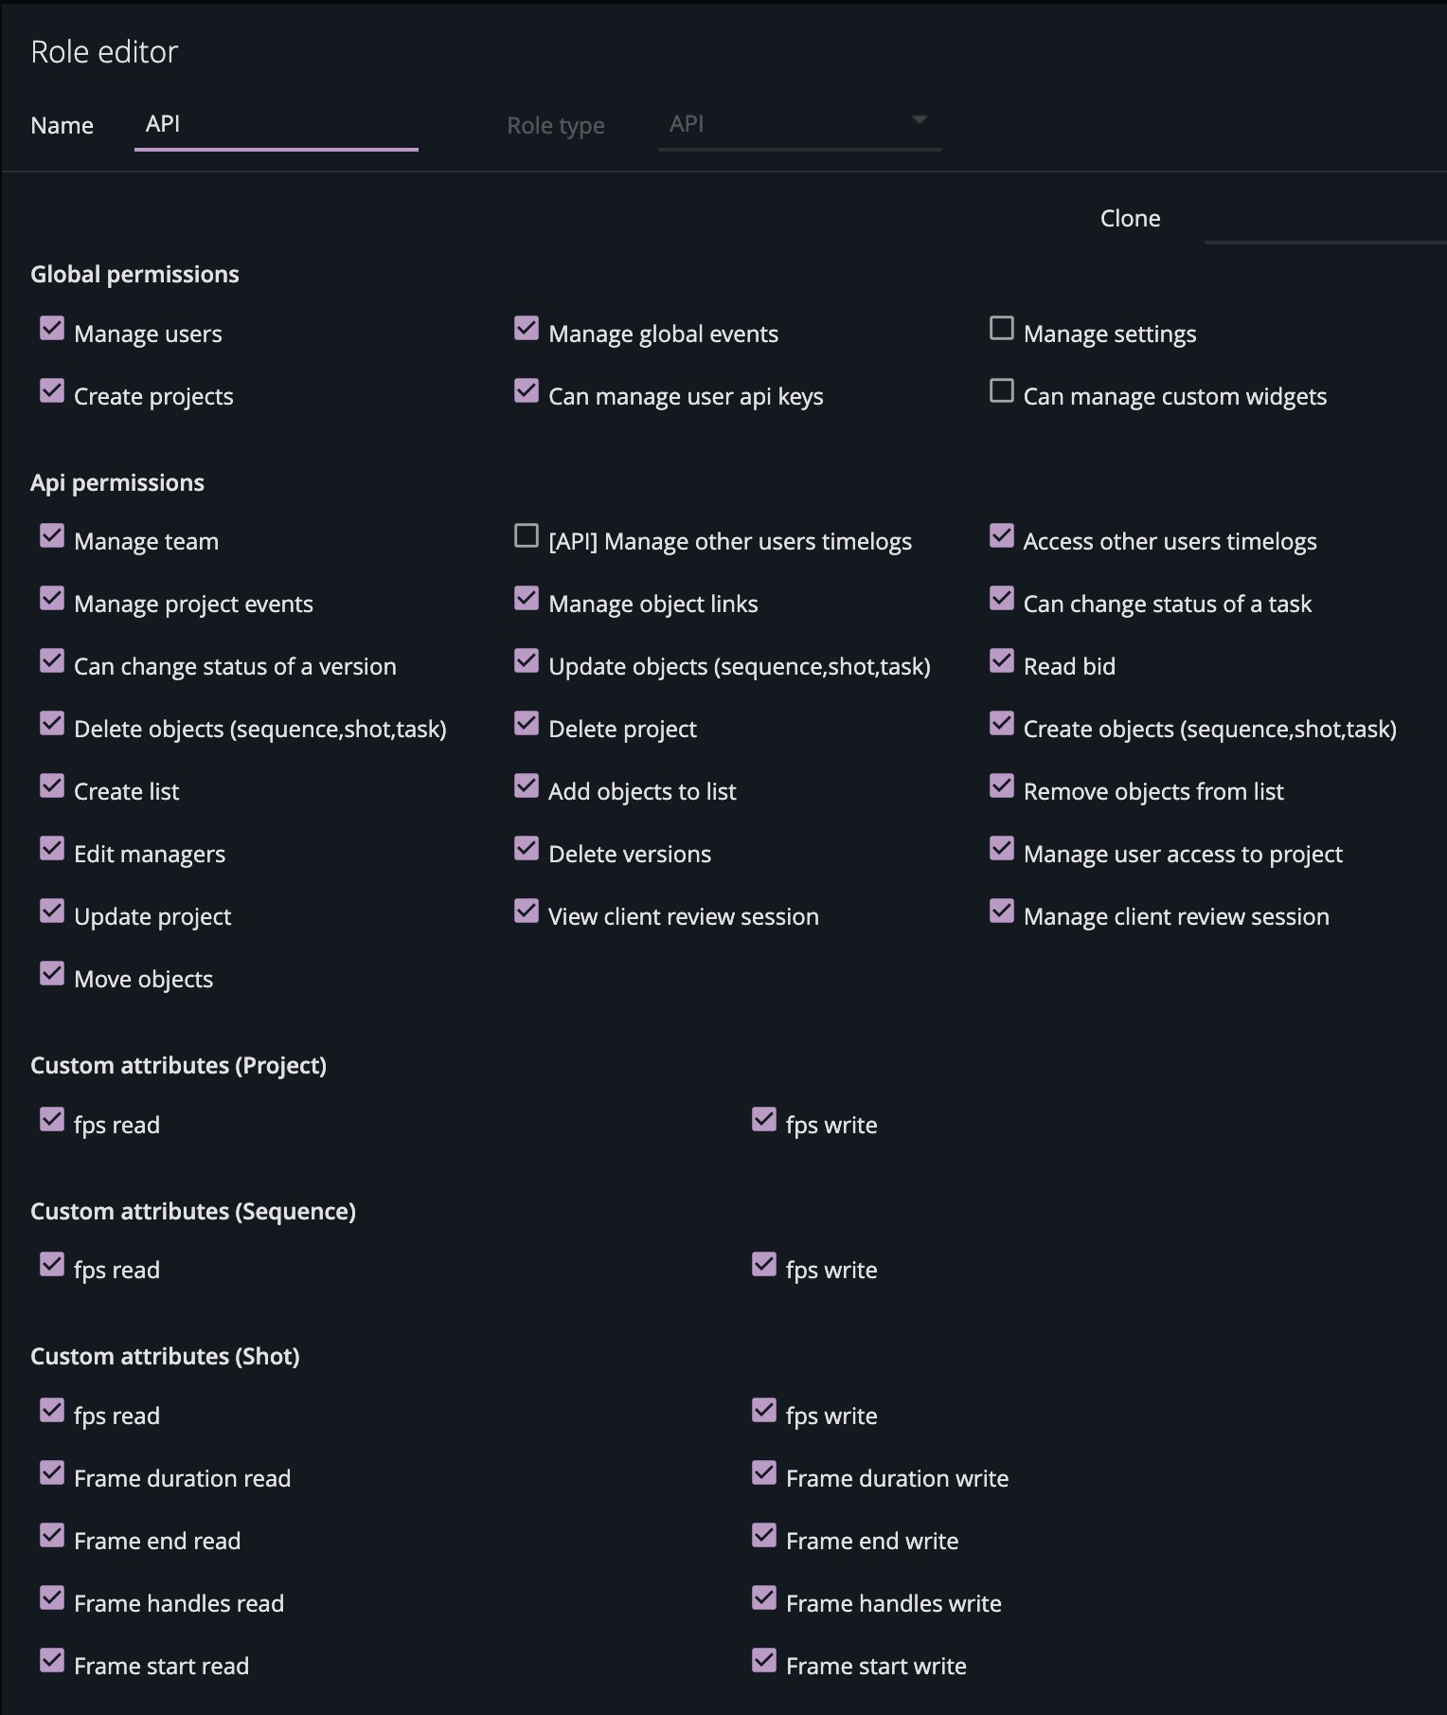Viewport: 1447px width, 1715px height.
Task: Uncheck Read bid permission
Action: 1001,661
